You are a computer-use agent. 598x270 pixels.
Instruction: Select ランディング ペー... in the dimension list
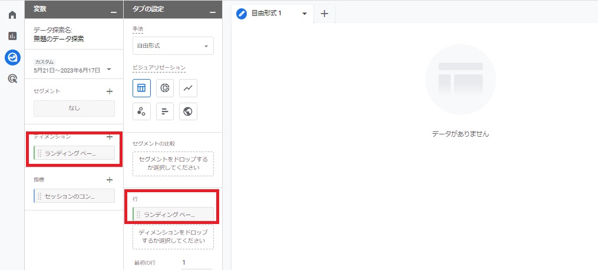[74, 153]
